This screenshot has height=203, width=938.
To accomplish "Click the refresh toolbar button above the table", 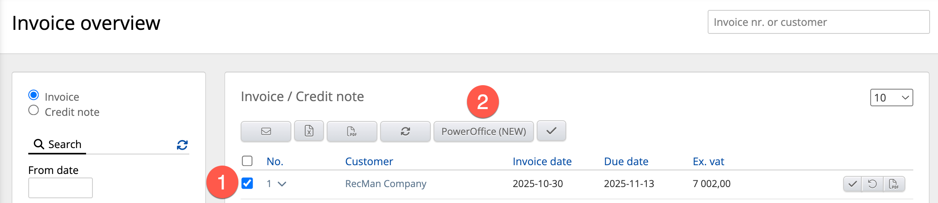I will coord(405,131).
